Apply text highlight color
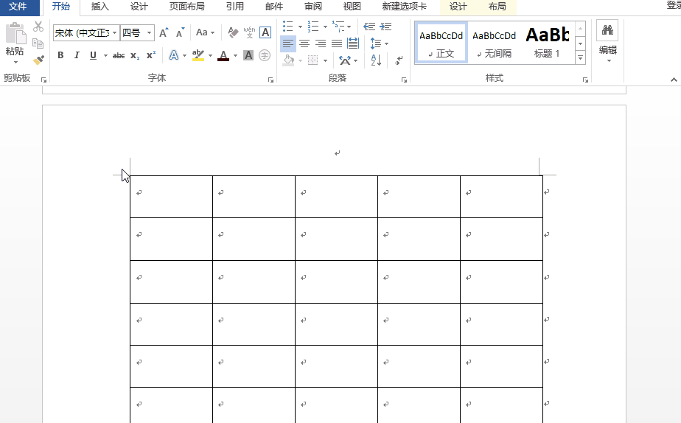Viewport: 681px width, 423px height. tap(198, 55)
